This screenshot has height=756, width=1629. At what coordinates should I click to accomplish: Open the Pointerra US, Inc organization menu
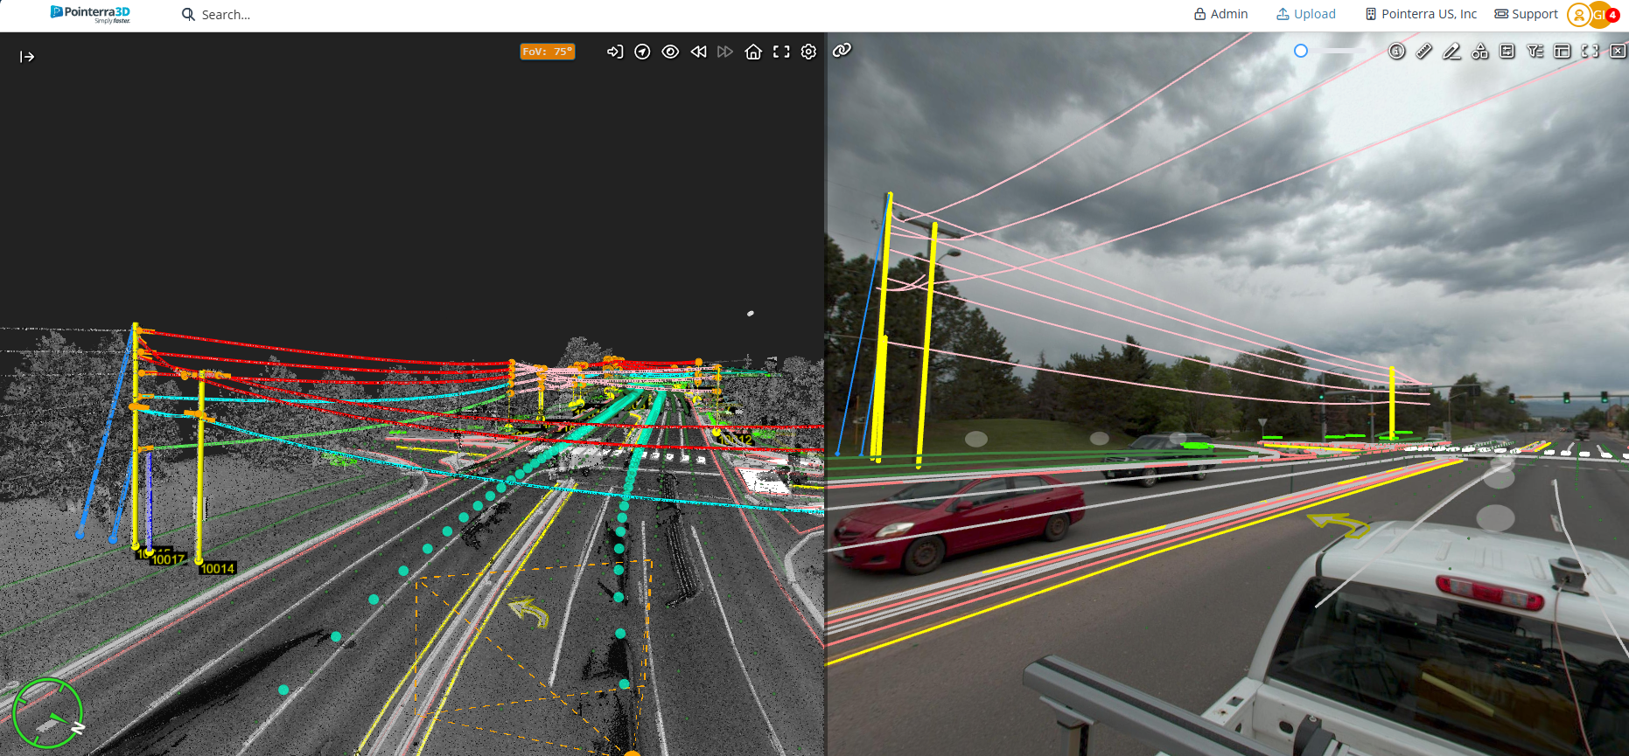pyautogui.click(x=1421, y=14)
